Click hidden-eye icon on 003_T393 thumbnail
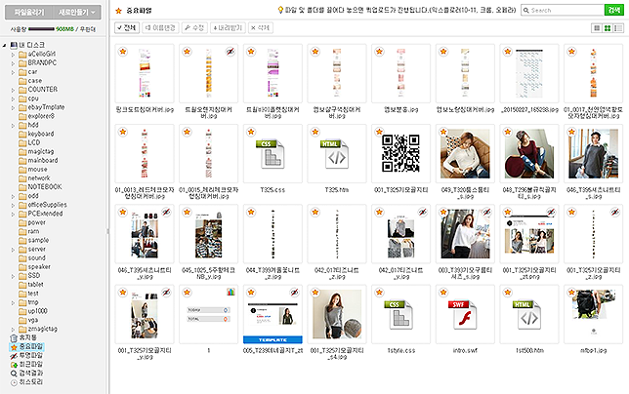The height and width of the screenshot is (394, 629). [x=487, y=212]
